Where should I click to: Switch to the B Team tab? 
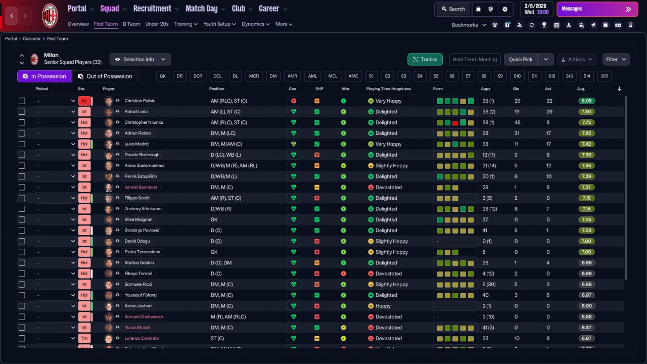[x=131, y=24]
